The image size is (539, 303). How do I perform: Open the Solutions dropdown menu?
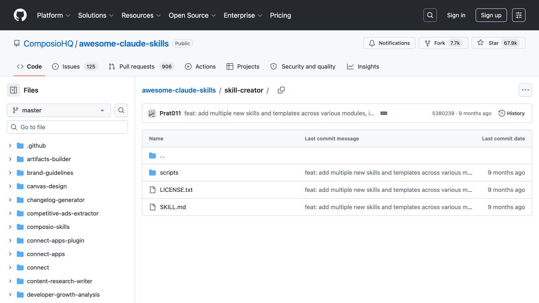pos(96,15)
